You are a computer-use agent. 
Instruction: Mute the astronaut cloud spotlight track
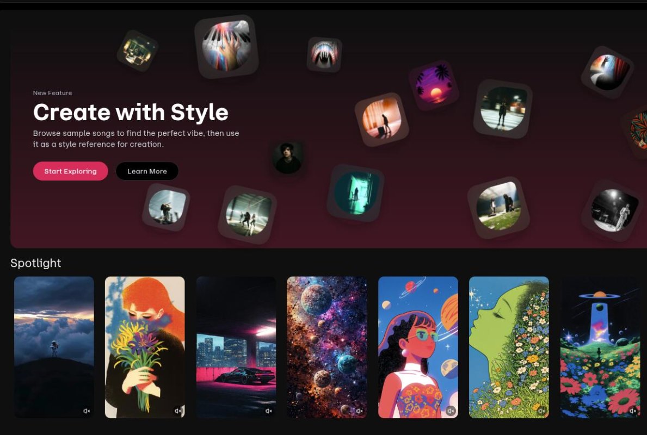(x=87, y=411)
